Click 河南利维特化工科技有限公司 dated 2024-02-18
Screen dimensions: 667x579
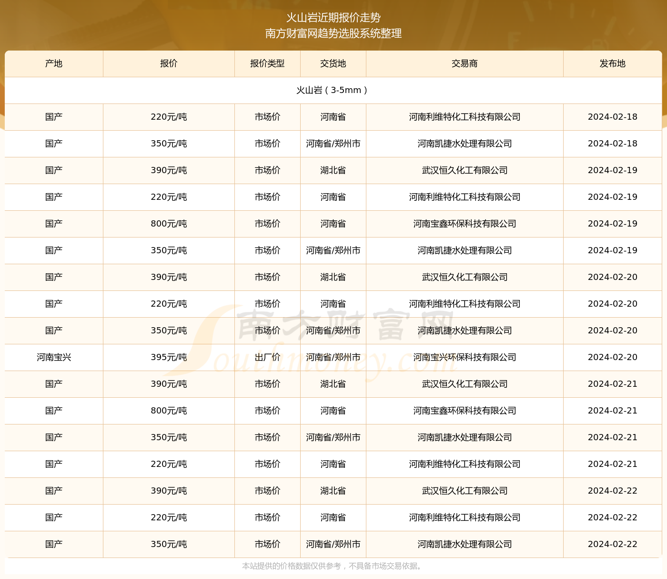point(465,117)
